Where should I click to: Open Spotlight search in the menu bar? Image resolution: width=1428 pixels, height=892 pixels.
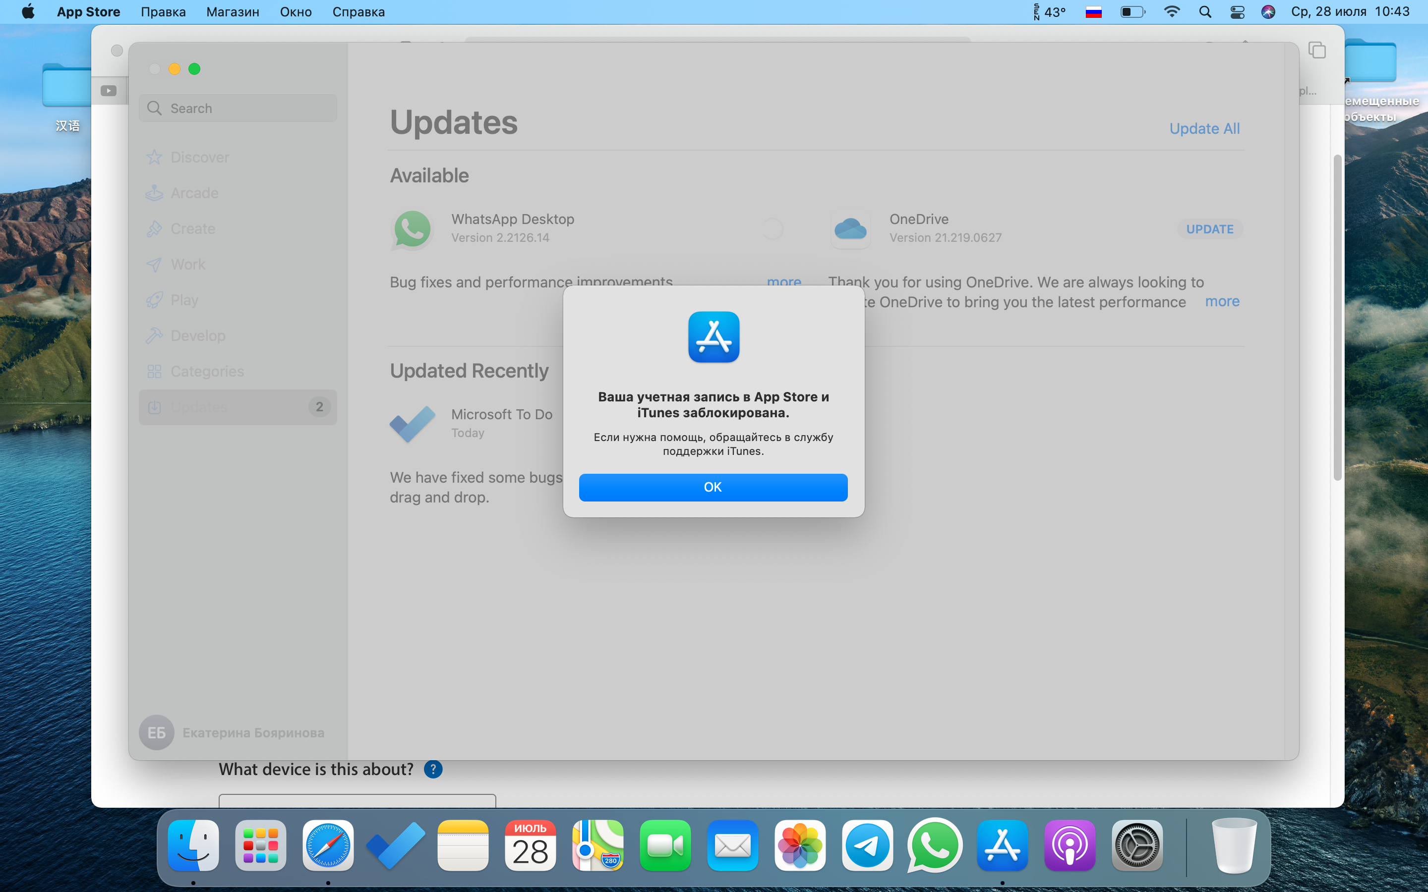pos(1205,12)
